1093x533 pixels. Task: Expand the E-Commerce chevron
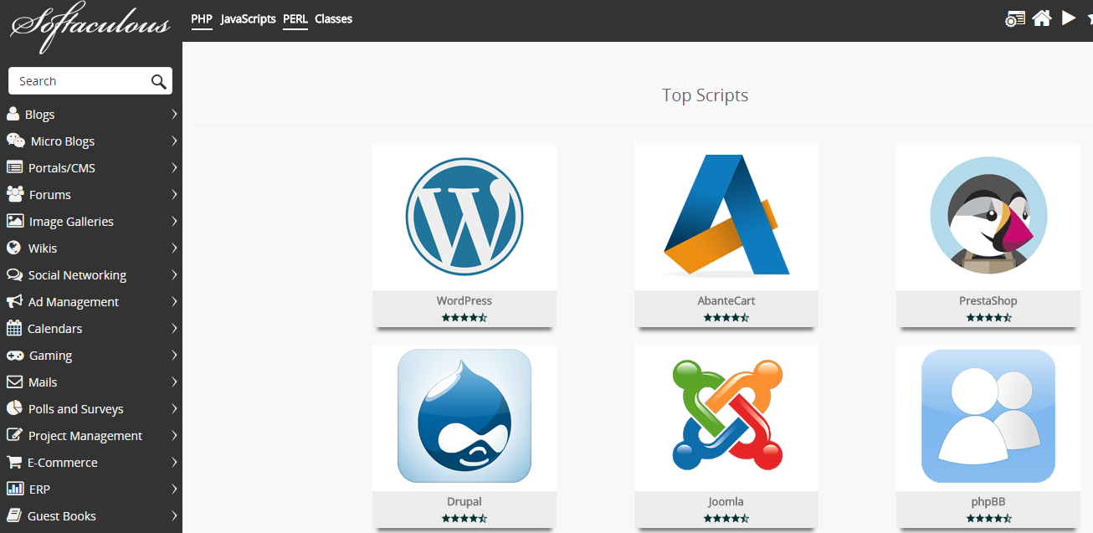point(174,462)
